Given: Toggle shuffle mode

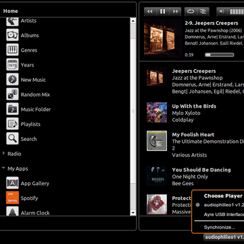Looking at the screenshot, I should tap(203, 12).
